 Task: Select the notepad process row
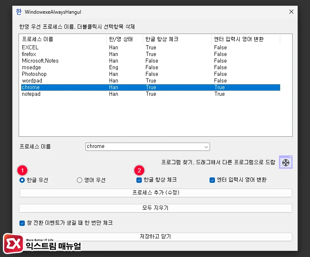[x=150, y=94]
